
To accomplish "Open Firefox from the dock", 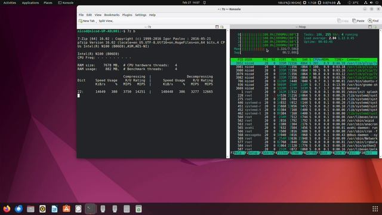I will (x=7, y=209).
